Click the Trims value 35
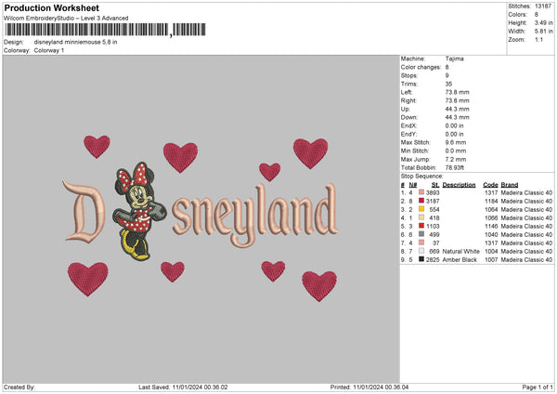The image size is (557, 394). click(448, 84)
